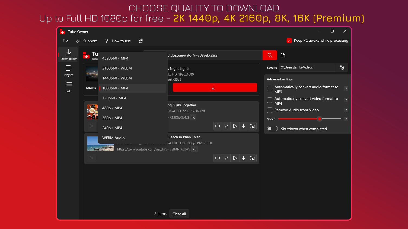This screenshot has height=229, width=408.
Task: Select the WEBM Audio format option
Action: tap(113, 138)
